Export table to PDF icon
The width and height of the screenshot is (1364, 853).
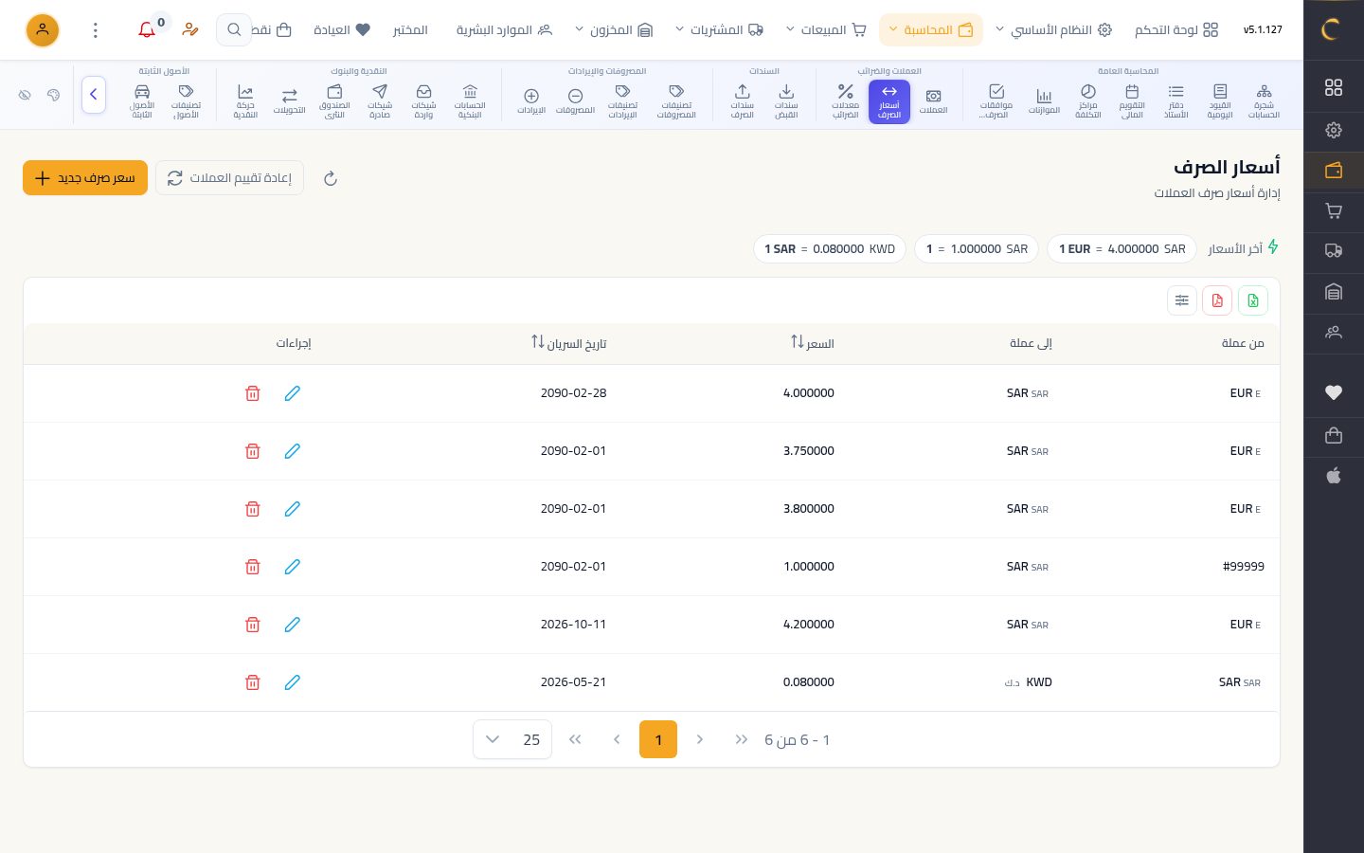(1217, 300)
